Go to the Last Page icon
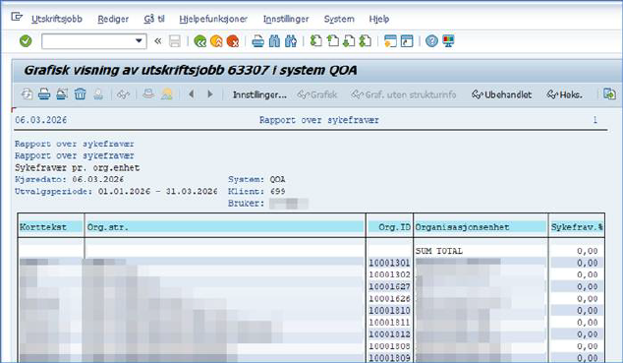 click(365, 41)
